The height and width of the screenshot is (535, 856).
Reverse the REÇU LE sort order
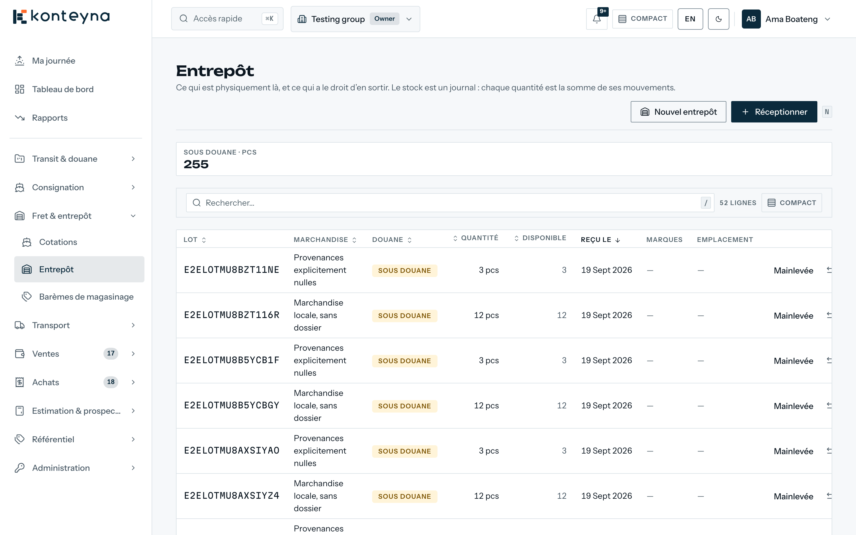(x=601, y=240)
